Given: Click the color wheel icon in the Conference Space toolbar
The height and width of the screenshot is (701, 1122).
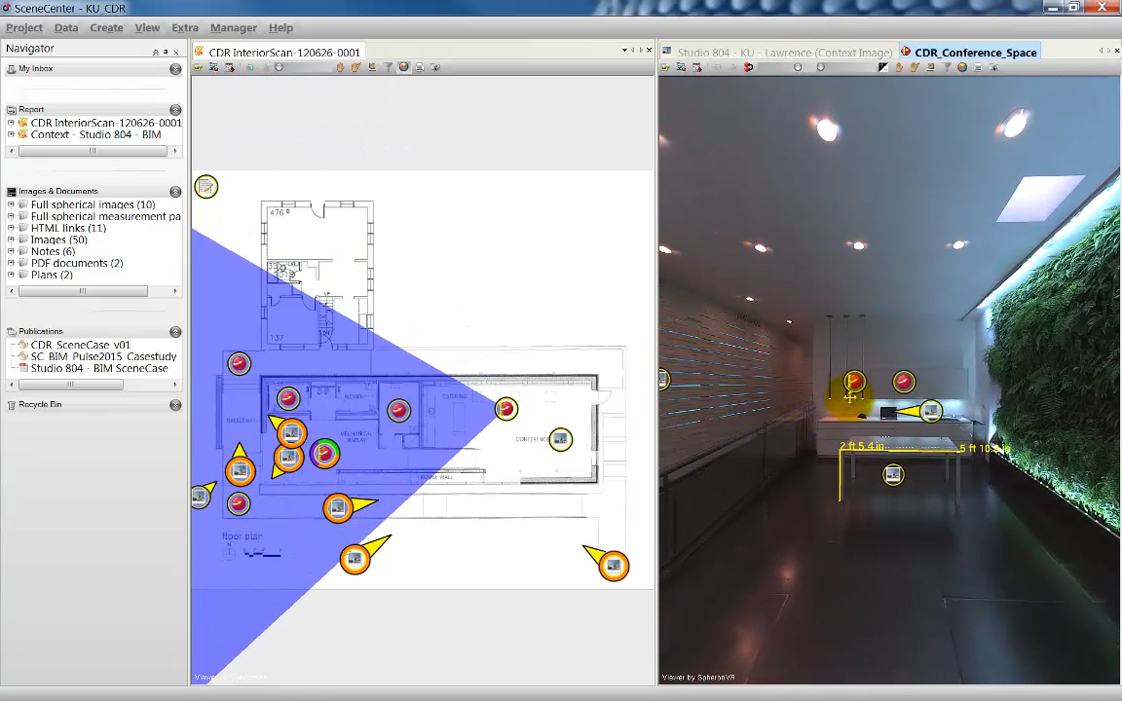Looking at the screenshot, I should [962, 67].
